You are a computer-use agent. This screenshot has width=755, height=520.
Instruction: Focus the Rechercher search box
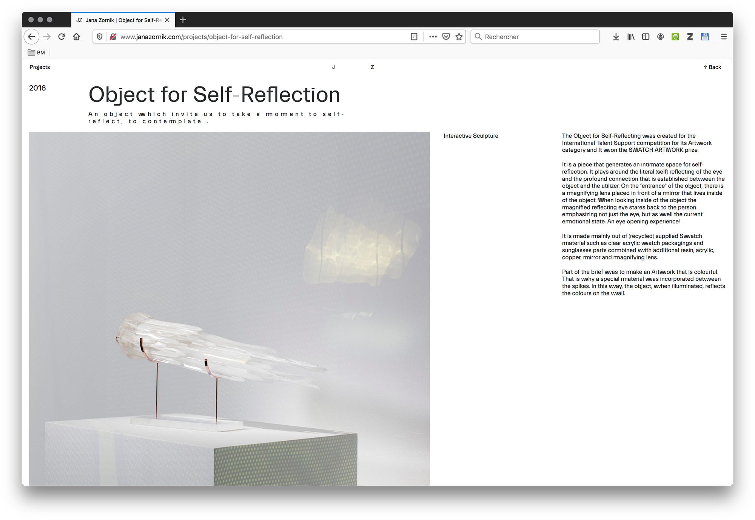(x=535, y=37)
